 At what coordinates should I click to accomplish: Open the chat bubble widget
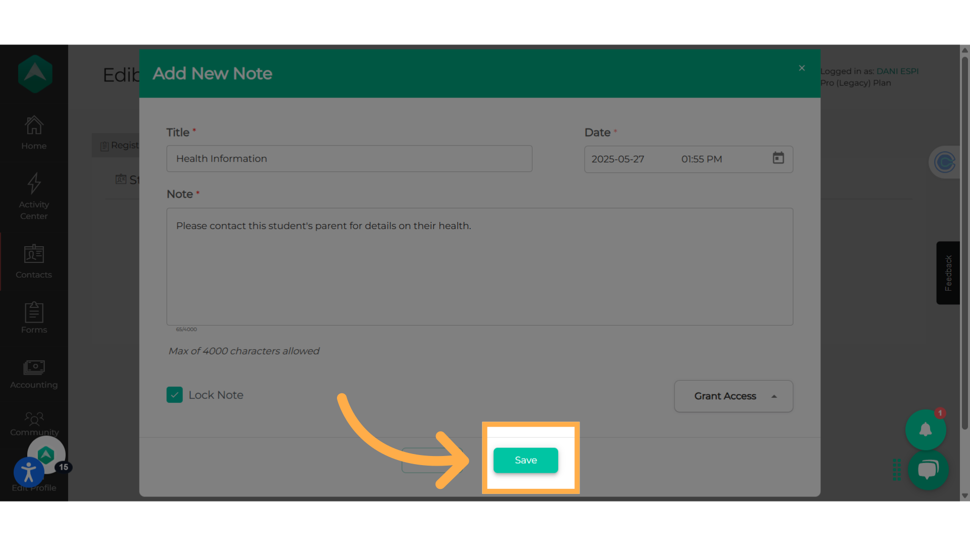click(928, 470)
